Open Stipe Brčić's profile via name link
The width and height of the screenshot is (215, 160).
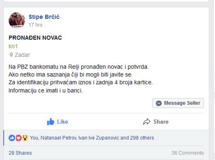click(44, 17)
